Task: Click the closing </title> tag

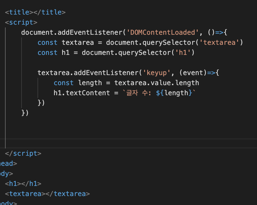Action: (49, 12)
